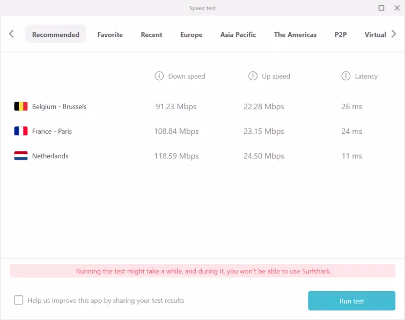The width and height of the screenshot is (405, 320).
Task: Switch to the Favorite tab
Action: (110, 35)
